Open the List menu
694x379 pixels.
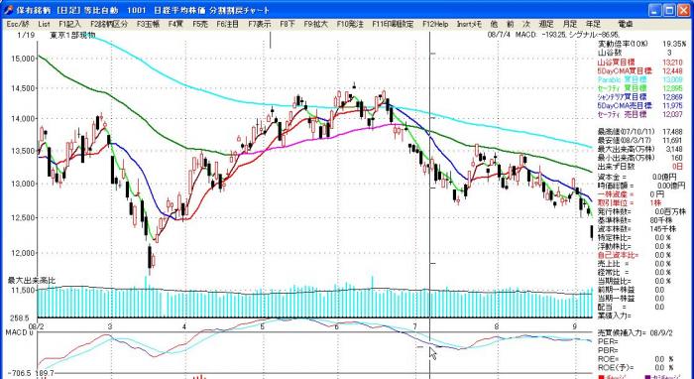[44, 25]
